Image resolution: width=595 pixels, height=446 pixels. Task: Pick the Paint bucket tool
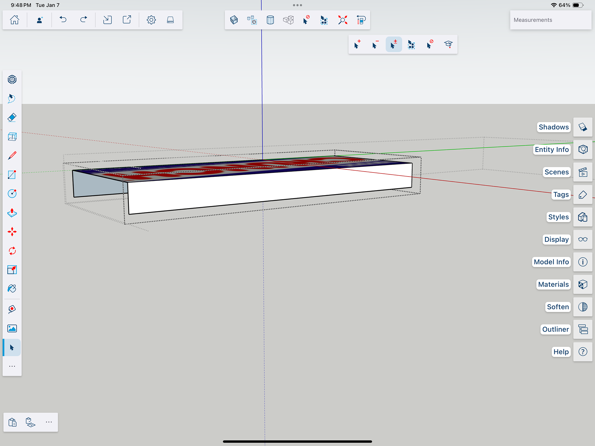coord(12,289)
